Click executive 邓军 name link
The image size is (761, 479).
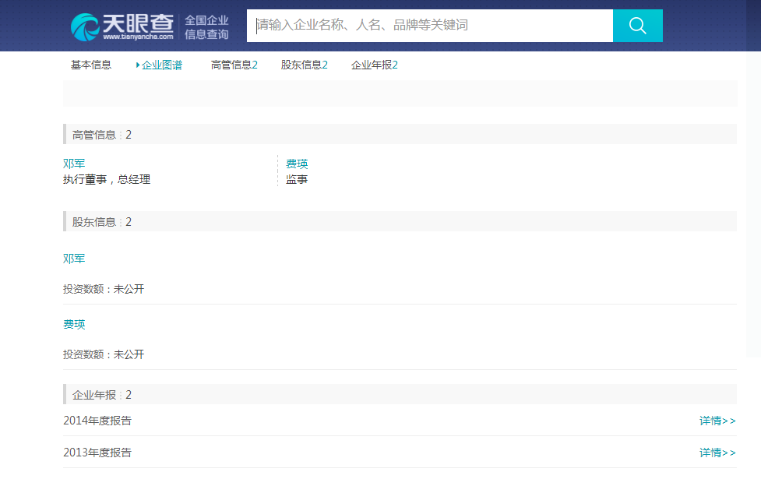tap(74, 164)
